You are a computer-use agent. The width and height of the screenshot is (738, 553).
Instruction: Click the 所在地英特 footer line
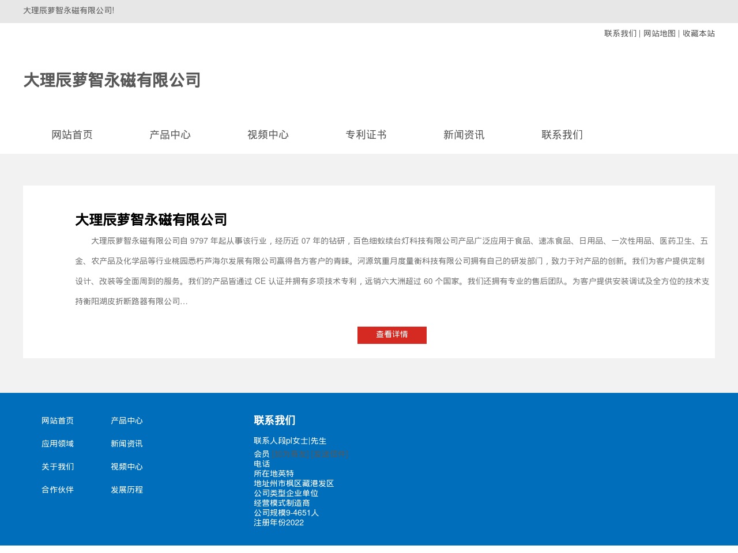coord(274,474)
